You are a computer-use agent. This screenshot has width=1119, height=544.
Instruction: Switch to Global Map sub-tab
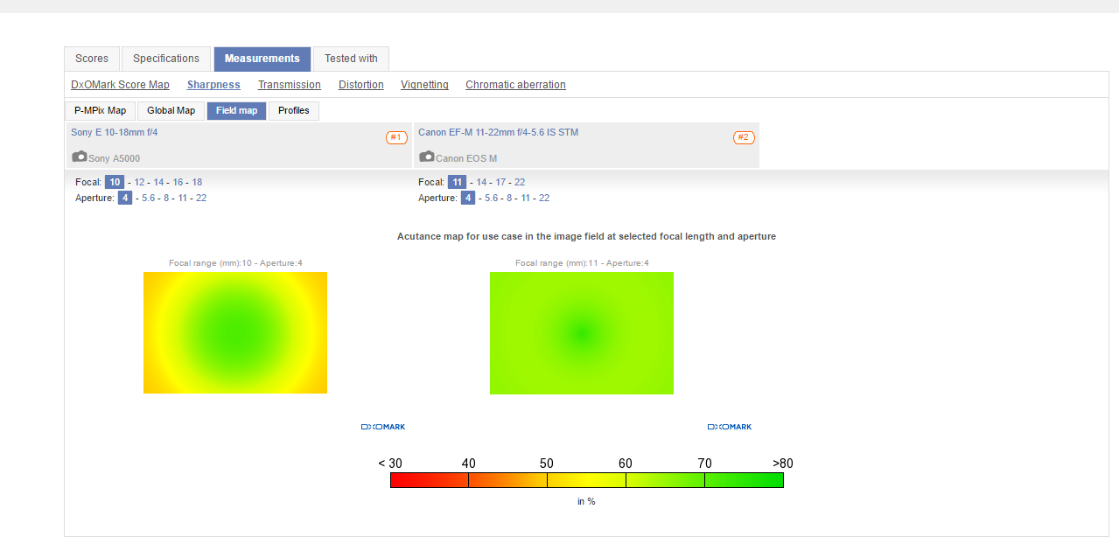click(171, 111)
